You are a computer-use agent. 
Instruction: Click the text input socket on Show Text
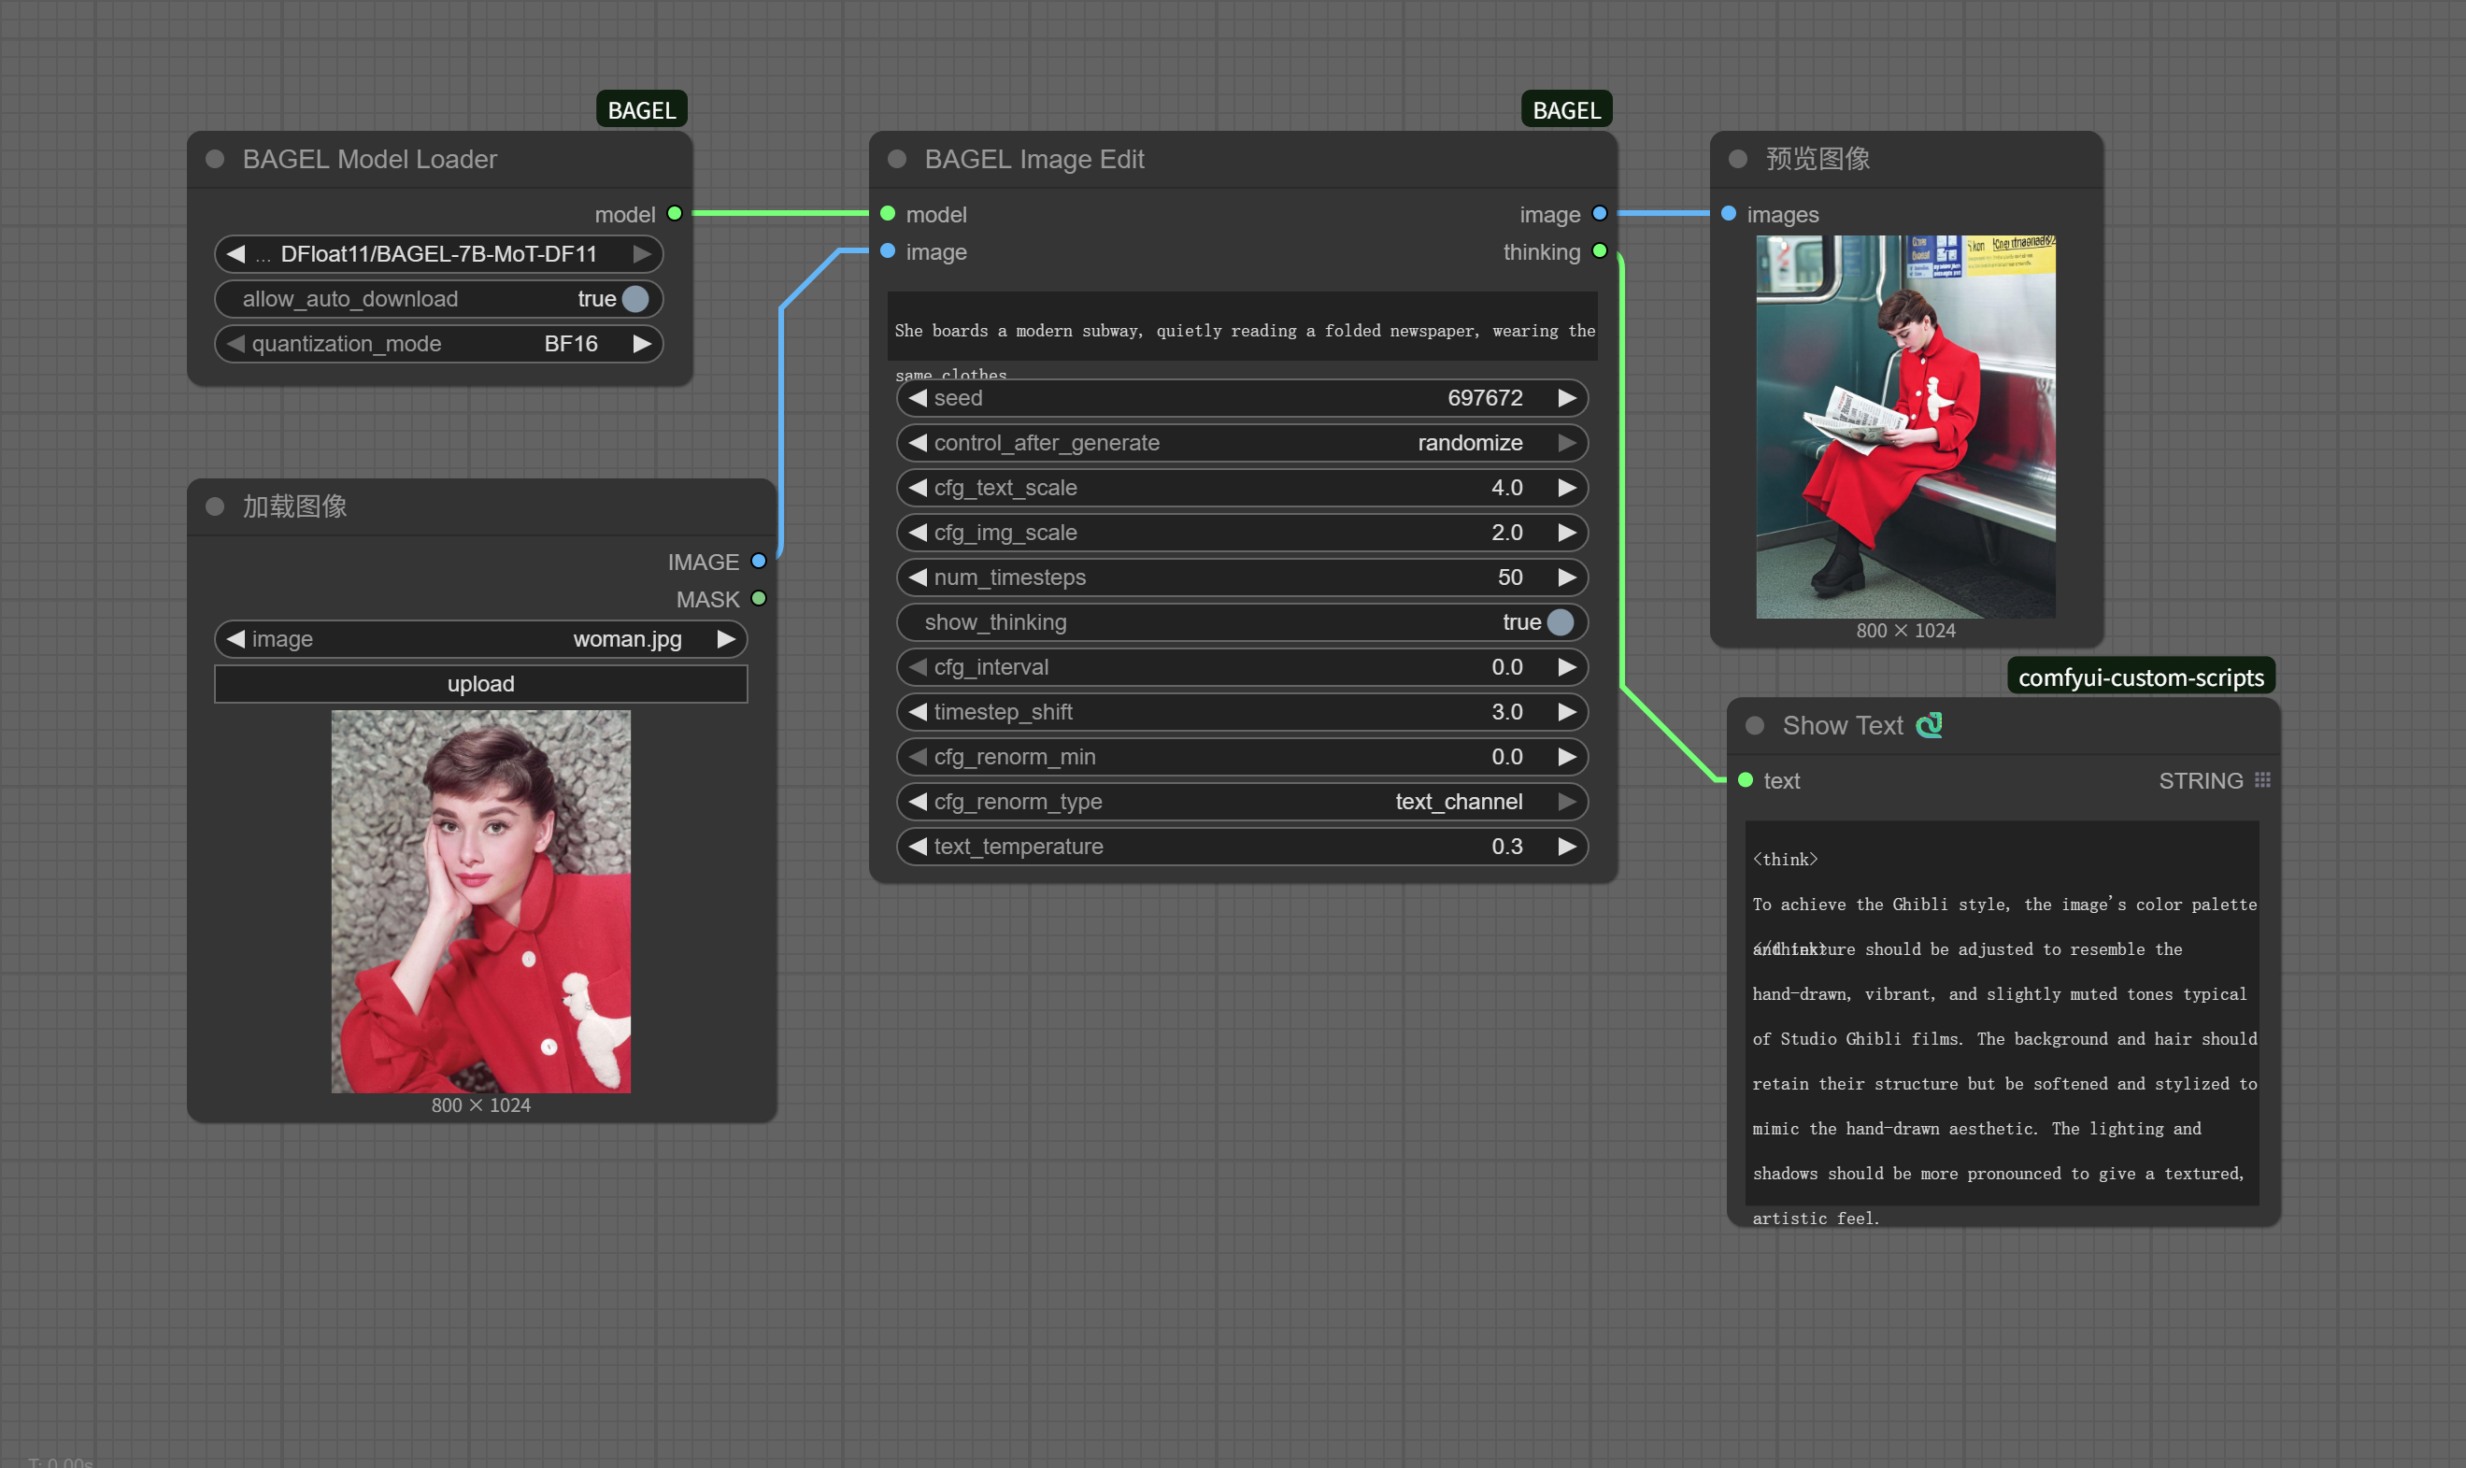point(1745,780)
